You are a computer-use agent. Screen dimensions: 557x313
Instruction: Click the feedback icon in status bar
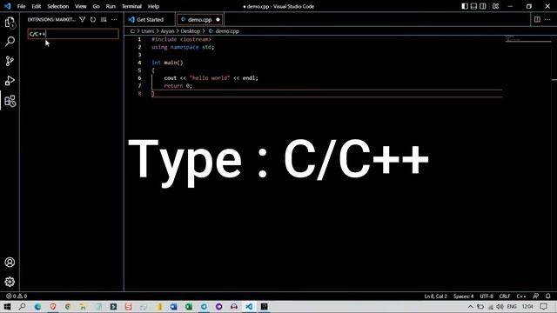(536, 296)
